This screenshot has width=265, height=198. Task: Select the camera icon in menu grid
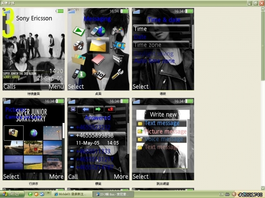tap(79, 46)
